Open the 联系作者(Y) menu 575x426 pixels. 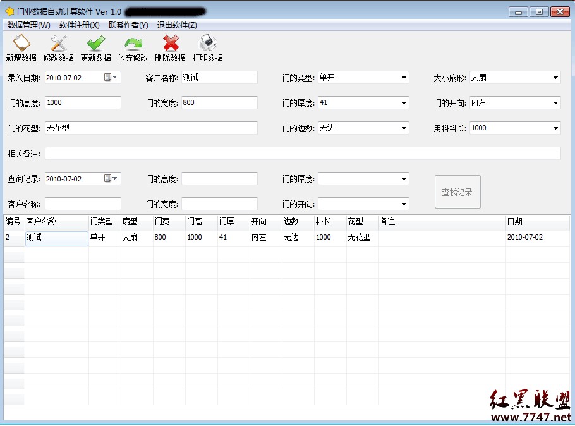pyautogui.click(x=128, y=25)
